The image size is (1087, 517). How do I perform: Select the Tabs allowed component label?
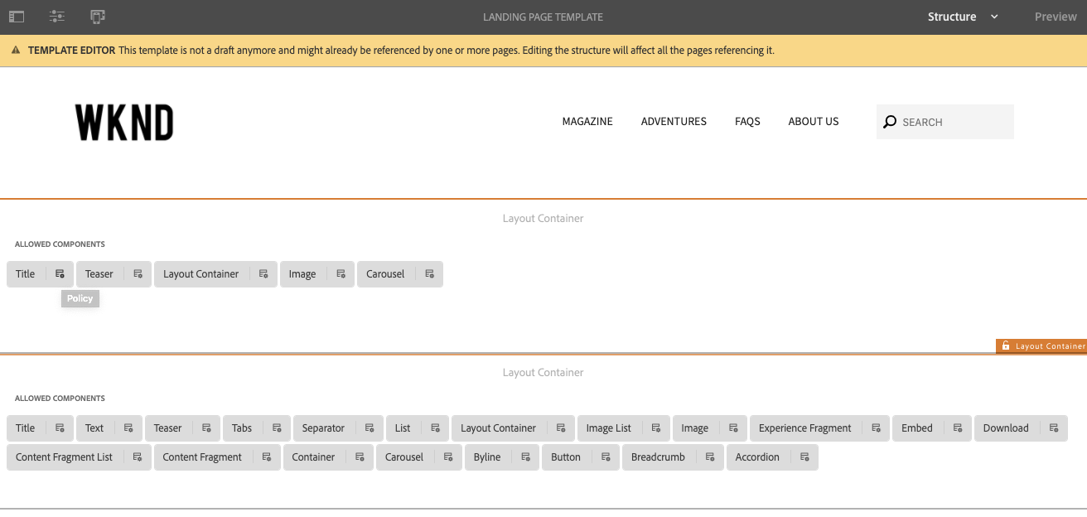pyautogui.click(x=242, y=428)
